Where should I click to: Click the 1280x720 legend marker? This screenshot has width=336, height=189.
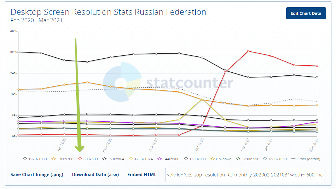pos(238,159)
